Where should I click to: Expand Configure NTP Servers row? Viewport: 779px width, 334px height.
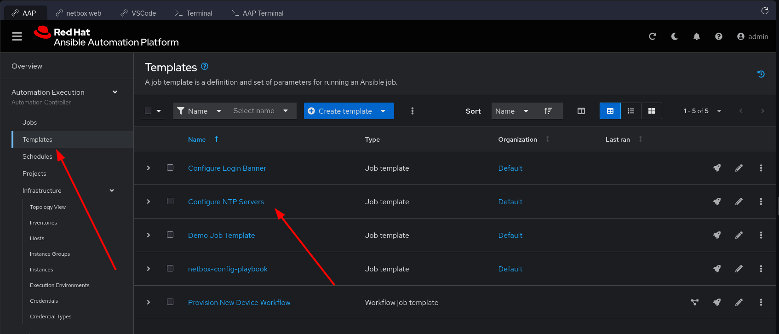point(149,202)
